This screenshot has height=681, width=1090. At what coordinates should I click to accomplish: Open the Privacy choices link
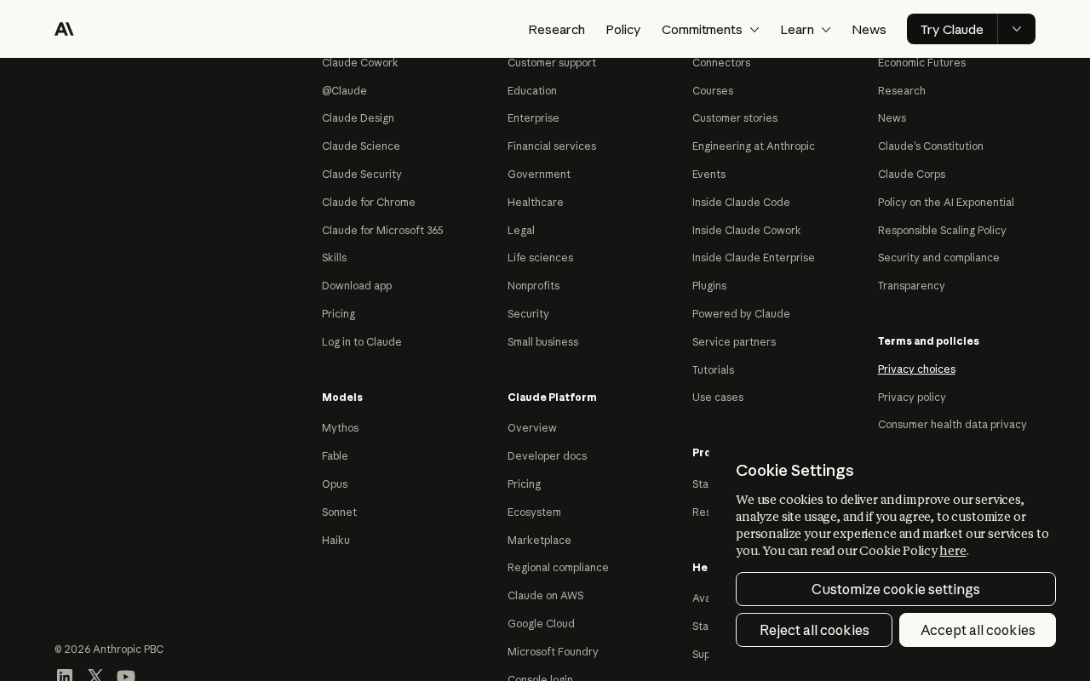916,369
